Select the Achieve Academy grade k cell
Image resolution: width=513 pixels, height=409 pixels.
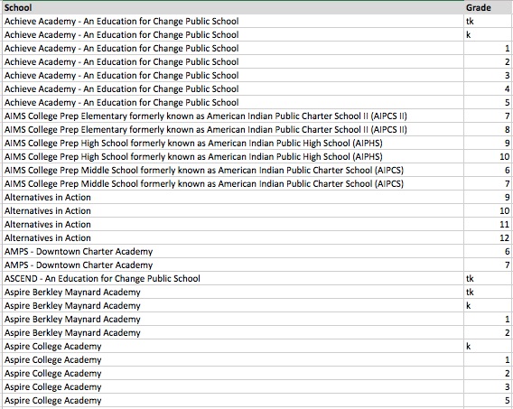coord(488,34)
